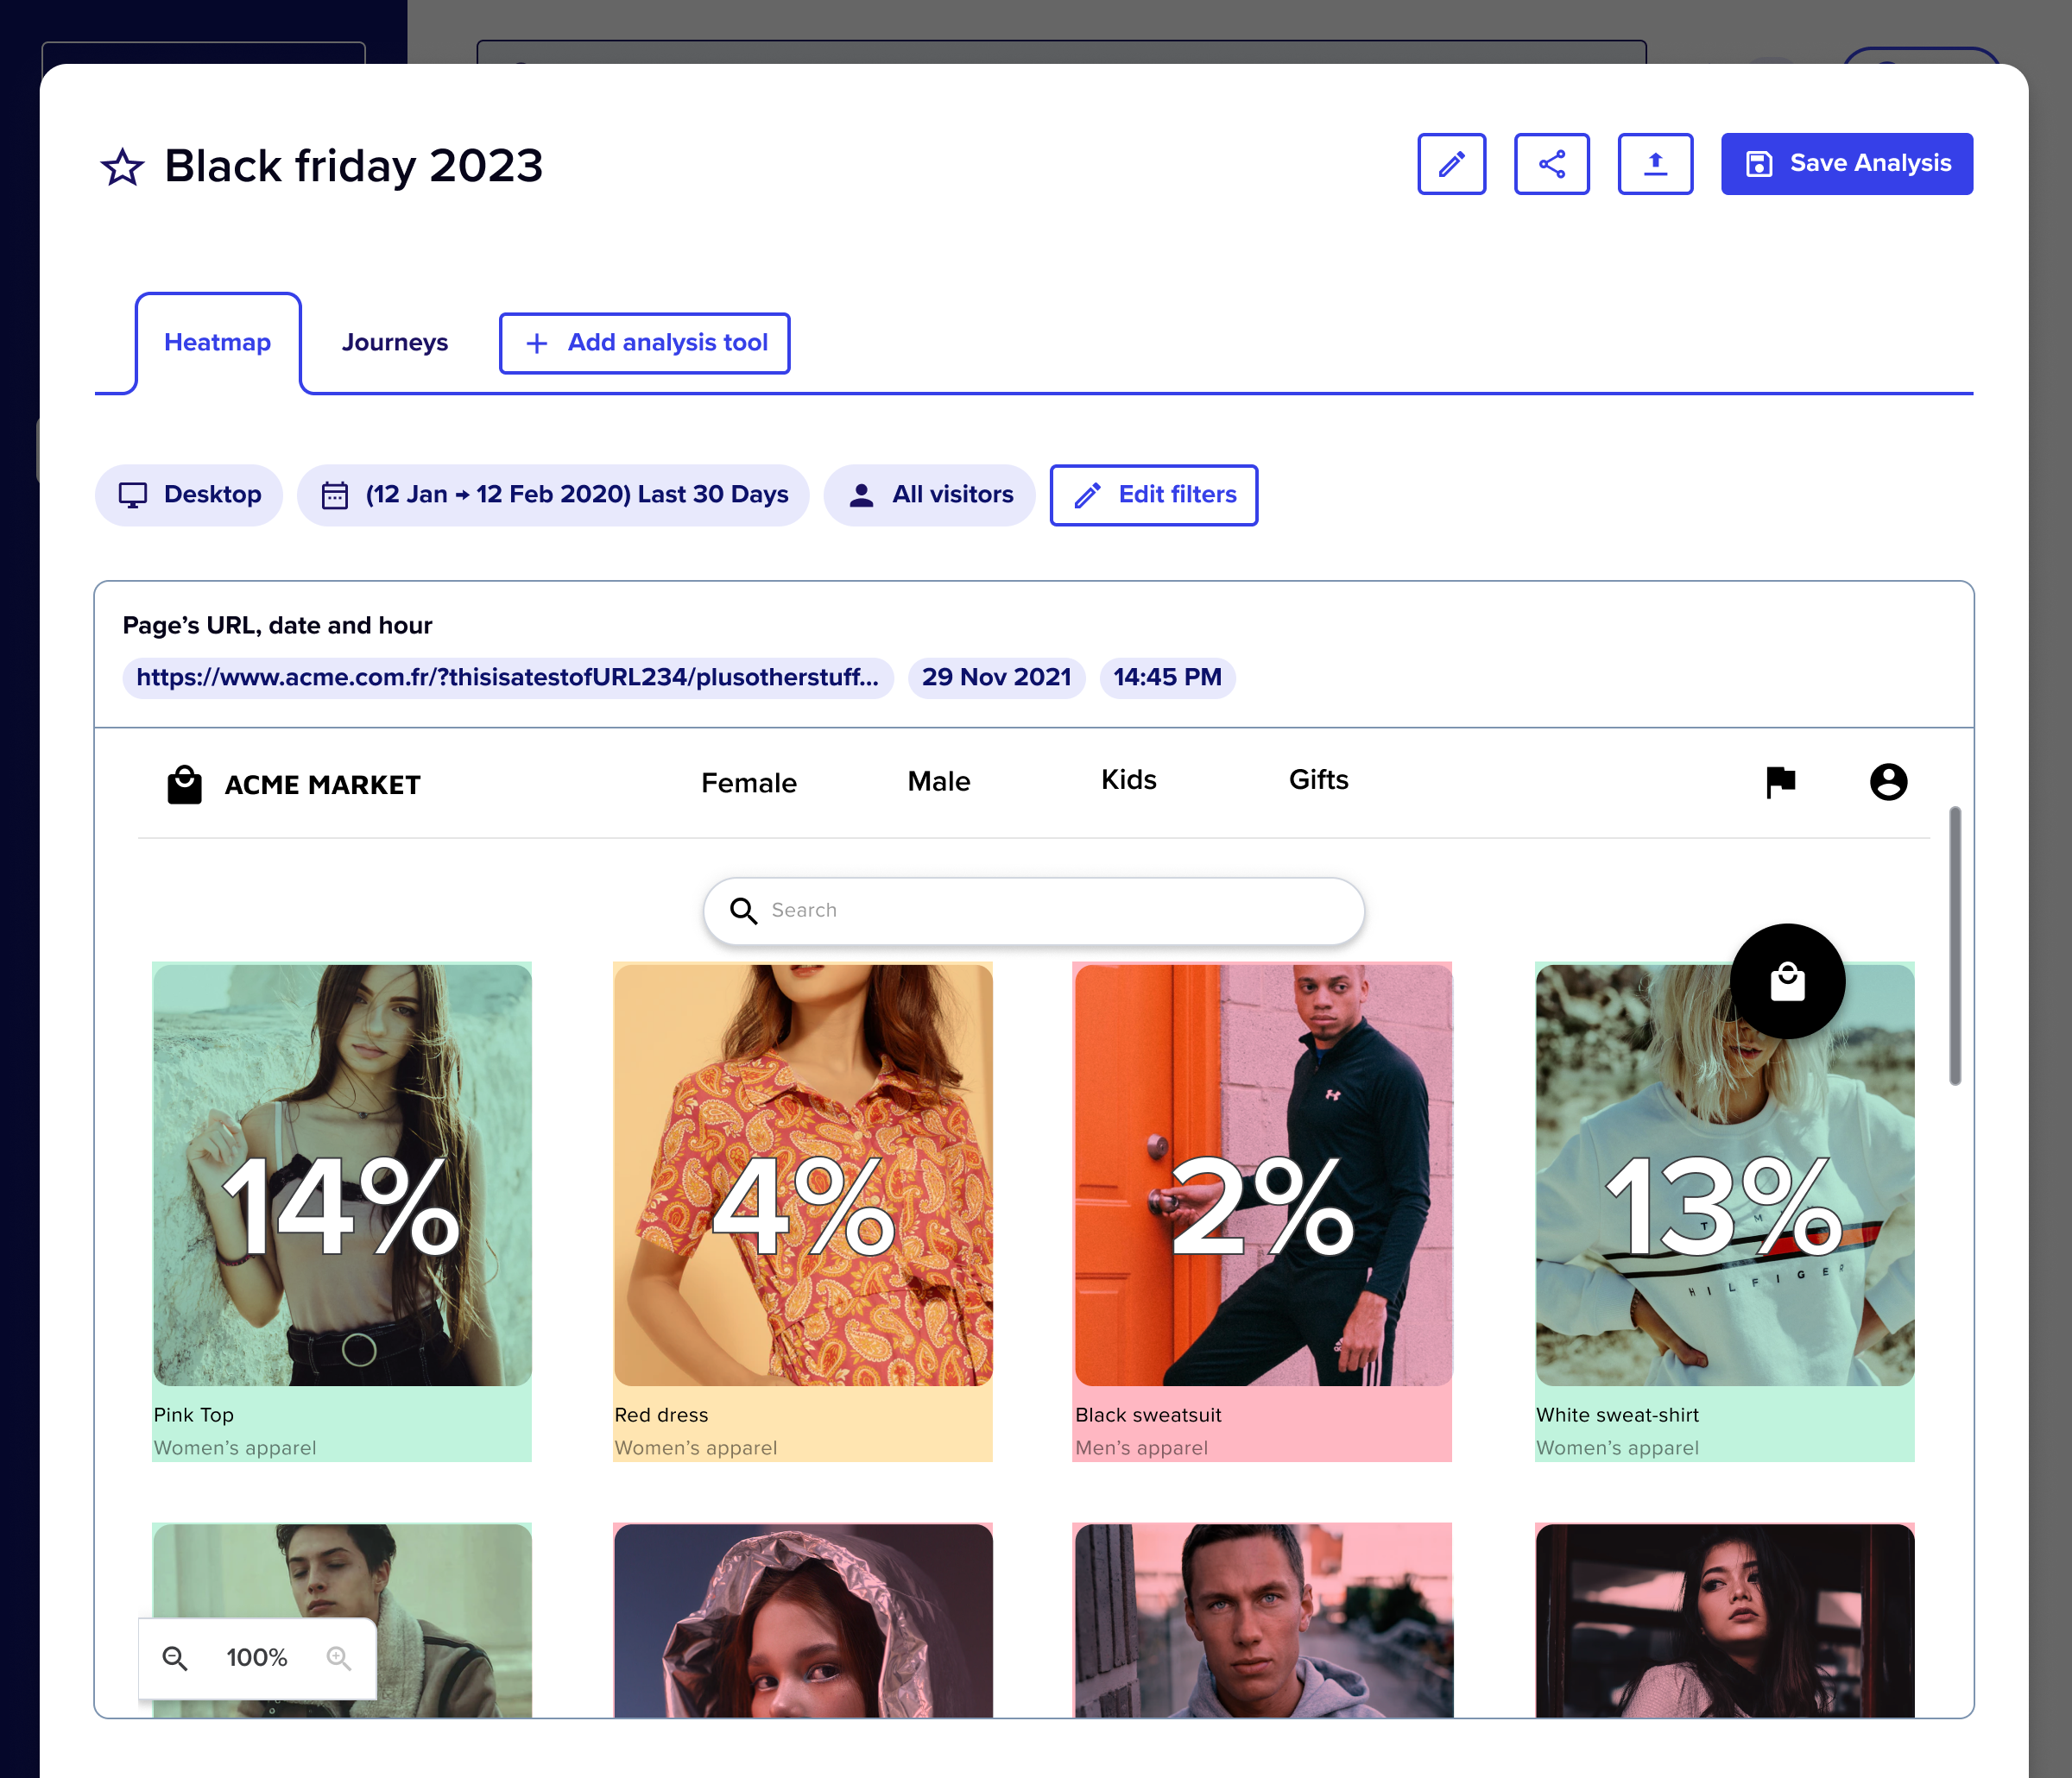Open the Desktop device filter chip
The width and height of the screenshot is (2072, 1778).
[189, 495]
